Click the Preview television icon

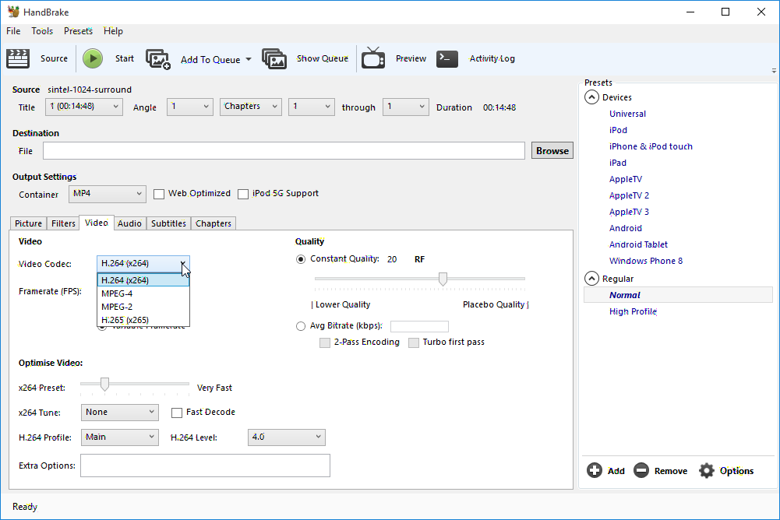[373, 58]
